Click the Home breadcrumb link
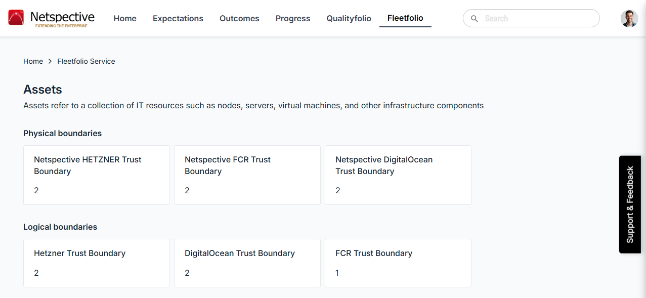 (x=33, y=61)
